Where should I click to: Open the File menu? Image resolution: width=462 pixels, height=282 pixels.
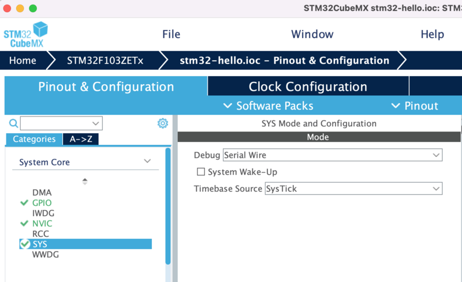pyautogui.click(x=171, y=34)
